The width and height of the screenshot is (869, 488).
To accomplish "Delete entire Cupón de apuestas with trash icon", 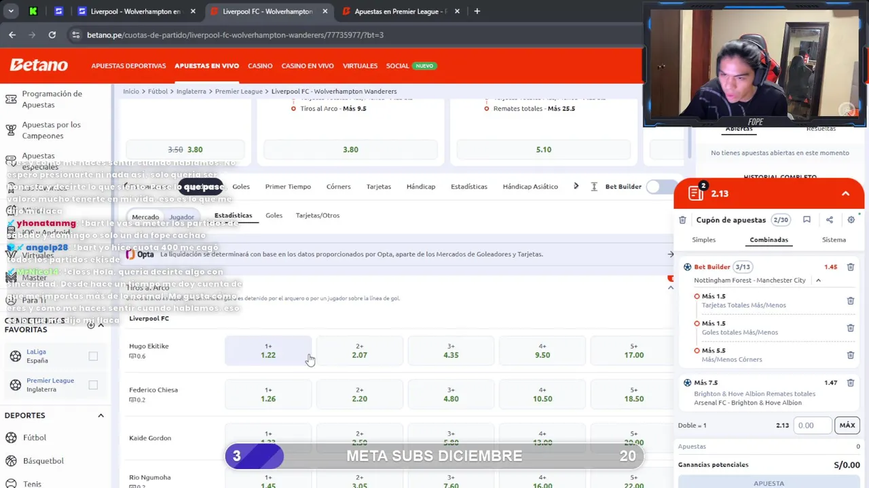I will (682, 220).
